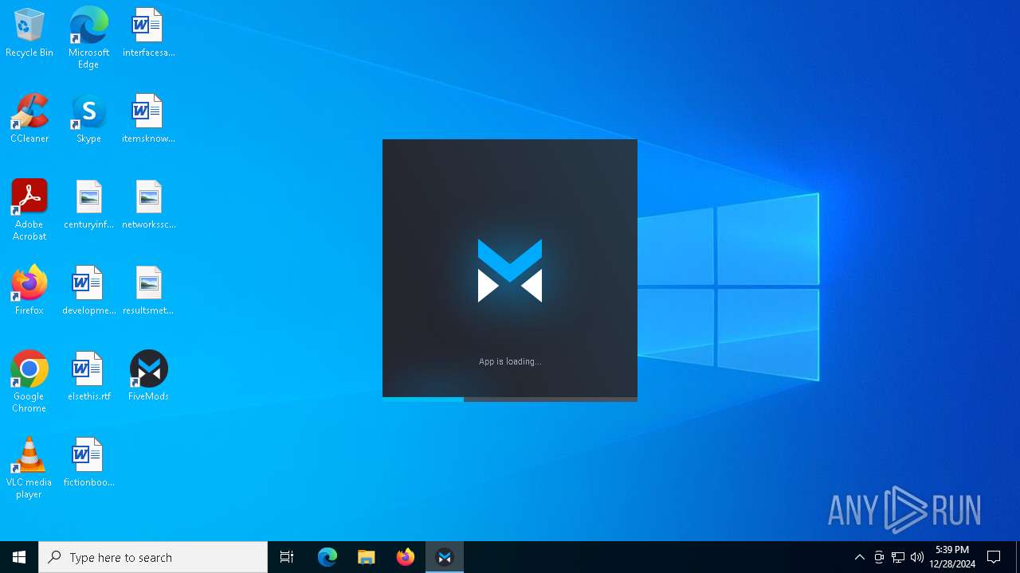Open the Windows Start menu

(x=19, y=557)
